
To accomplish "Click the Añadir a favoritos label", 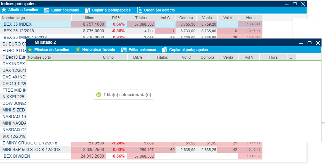I will (x=23, y=10).
